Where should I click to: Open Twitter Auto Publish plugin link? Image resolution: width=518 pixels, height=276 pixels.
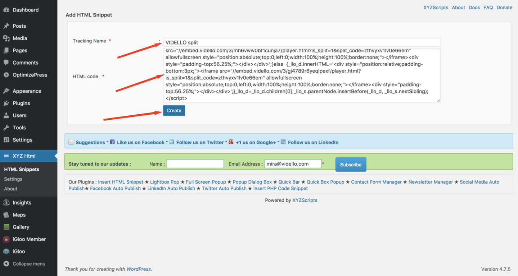click(224, 189)
